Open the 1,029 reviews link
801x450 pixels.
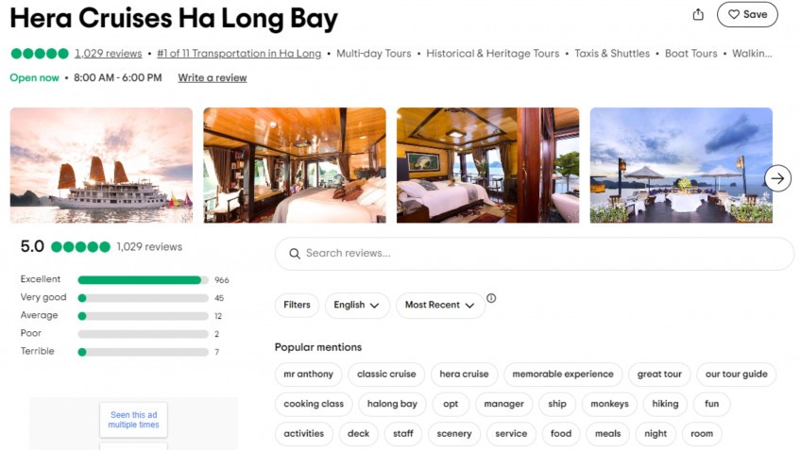pos(109,54)
